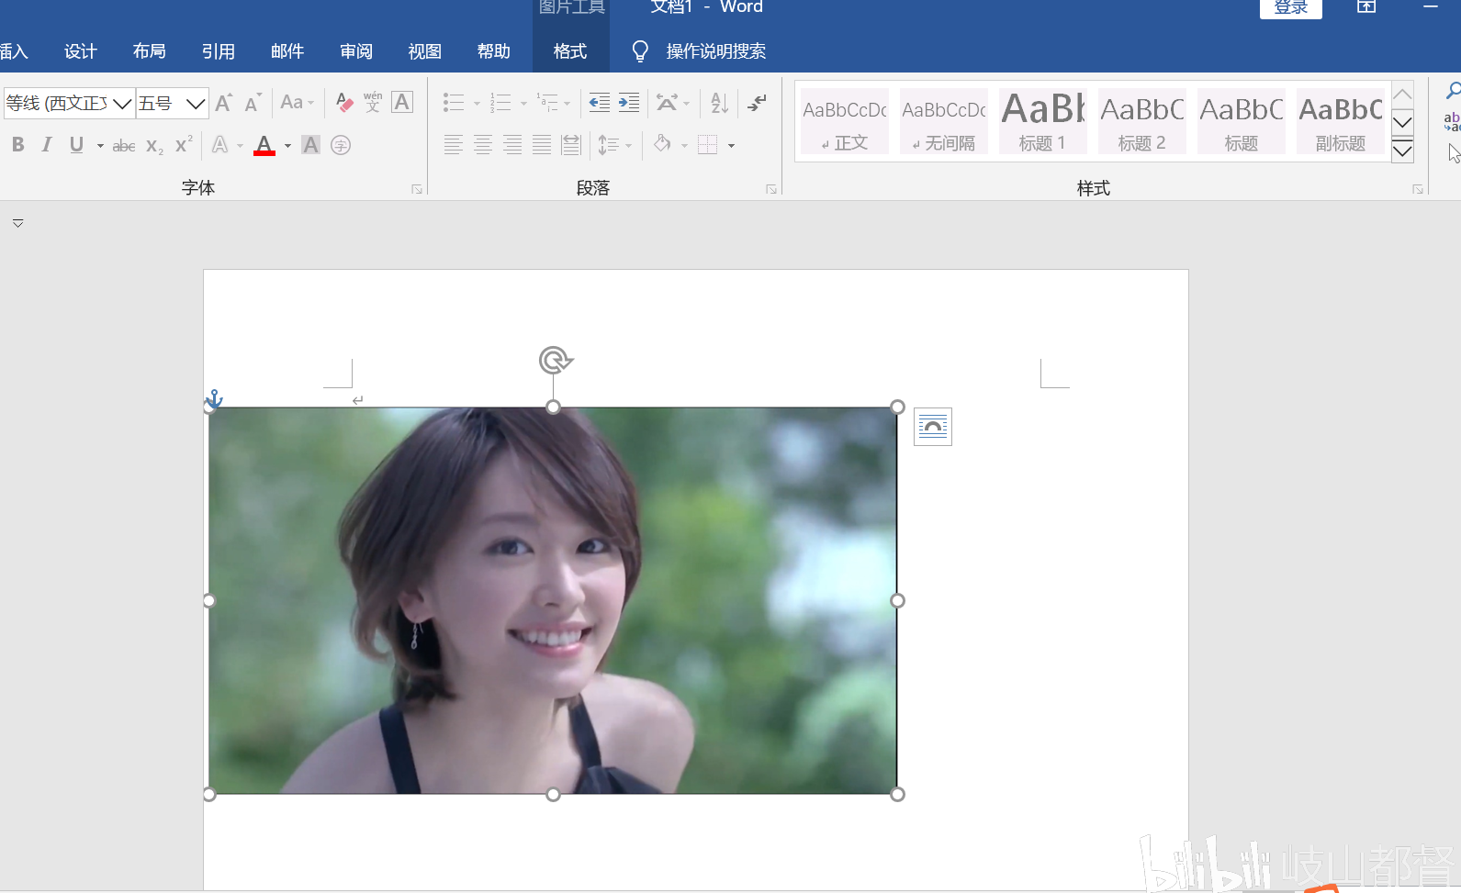Screen dimensions: 1461x893
Task: Click the line spacing icon
Action: pyautogui.click(x=608, y=144)
